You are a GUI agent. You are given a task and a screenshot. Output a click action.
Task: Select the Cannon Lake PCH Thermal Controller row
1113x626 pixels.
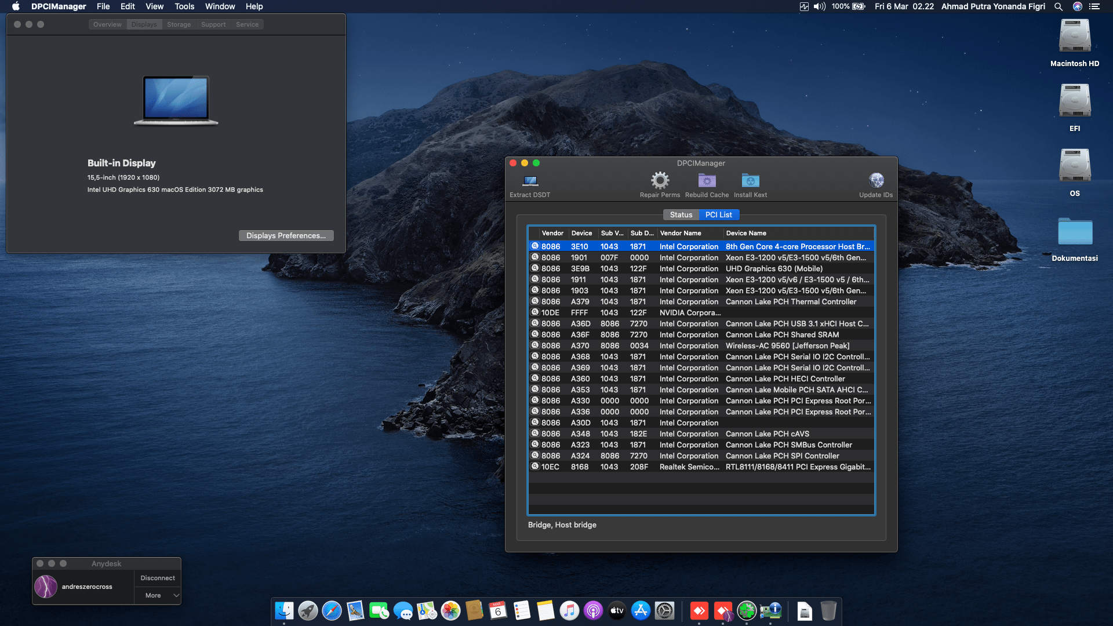[x=701, y=301]
